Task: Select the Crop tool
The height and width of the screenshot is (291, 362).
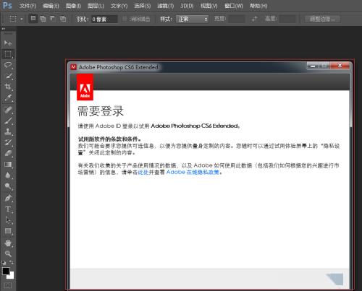Action: point(8,87)
